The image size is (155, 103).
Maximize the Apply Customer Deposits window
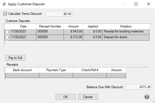click(x=136, y=4)
